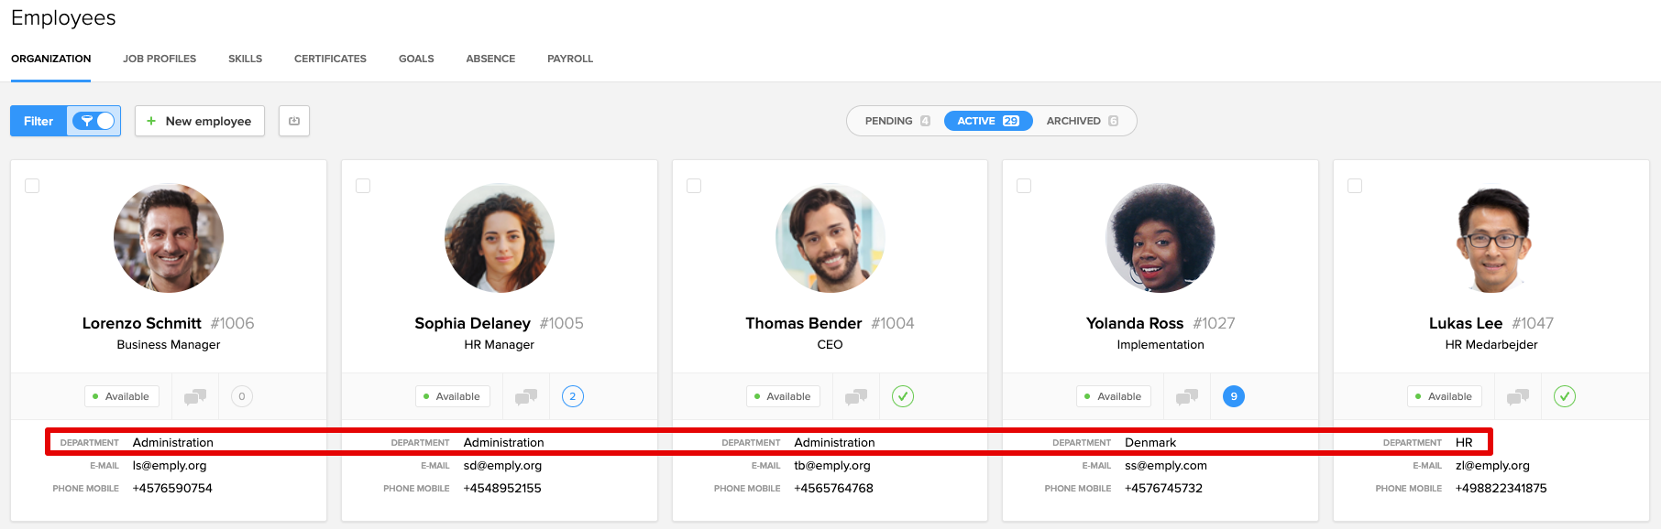Image resolution: width=1661 pixels, height=529 pixels.
Task: Open chat icon on Lorenzo Schmitt's card
Action: click(194, 396)
